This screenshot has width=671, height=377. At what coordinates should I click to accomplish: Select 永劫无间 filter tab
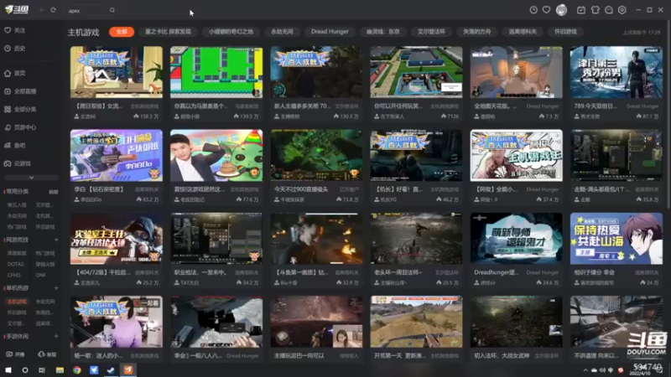tap(282, 32)
